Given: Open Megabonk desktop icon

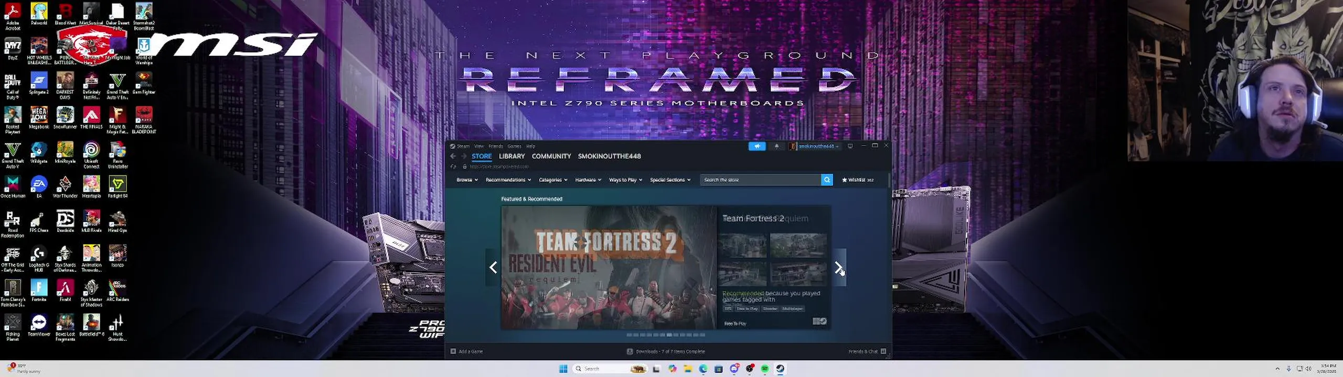Looking at the screenshot, I should click(x=39, y=118).
